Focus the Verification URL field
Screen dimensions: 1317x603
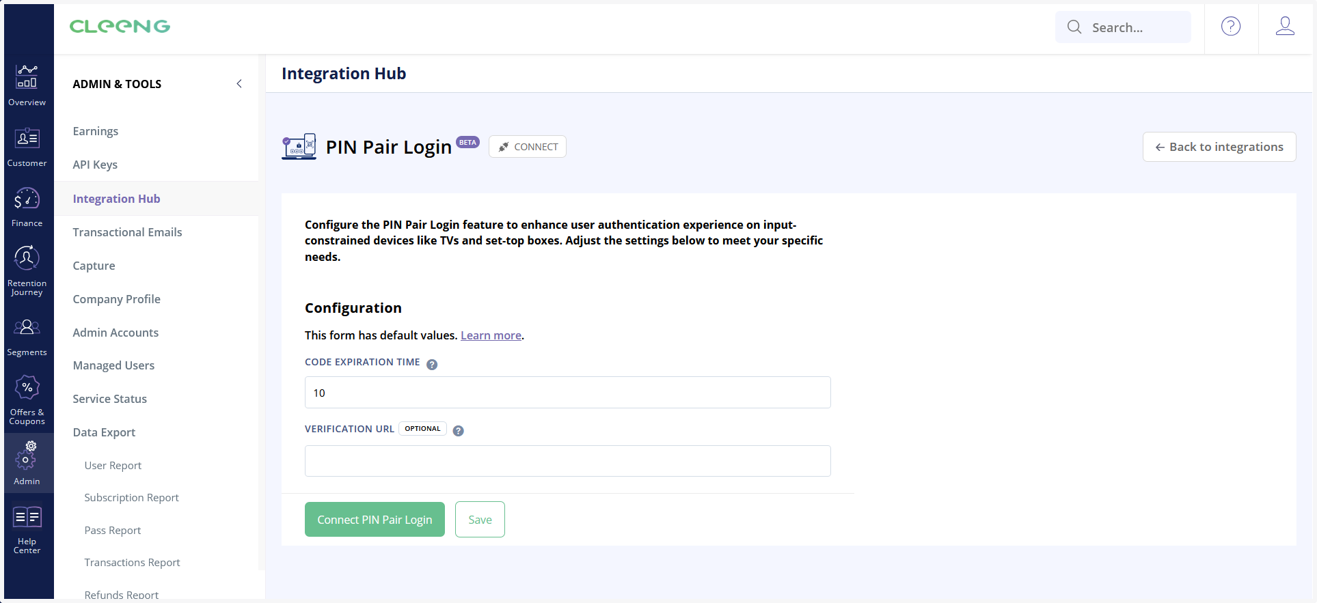(568, 461)
